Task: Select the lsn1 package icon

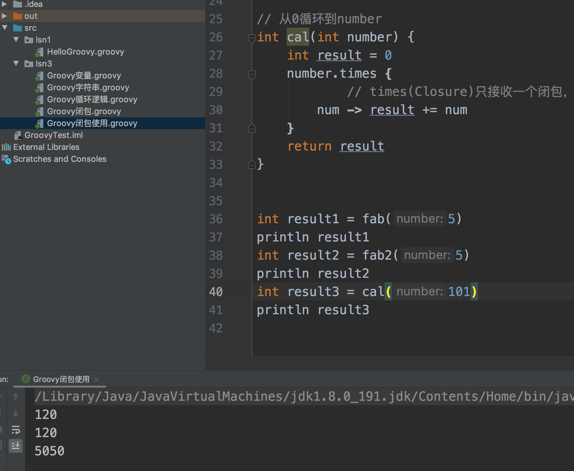Action: [29, 40]
